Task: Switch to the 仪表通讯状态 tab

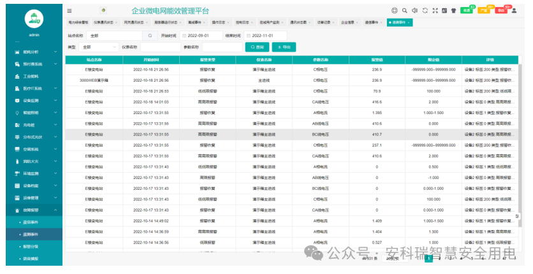Action: pos(105,22)
